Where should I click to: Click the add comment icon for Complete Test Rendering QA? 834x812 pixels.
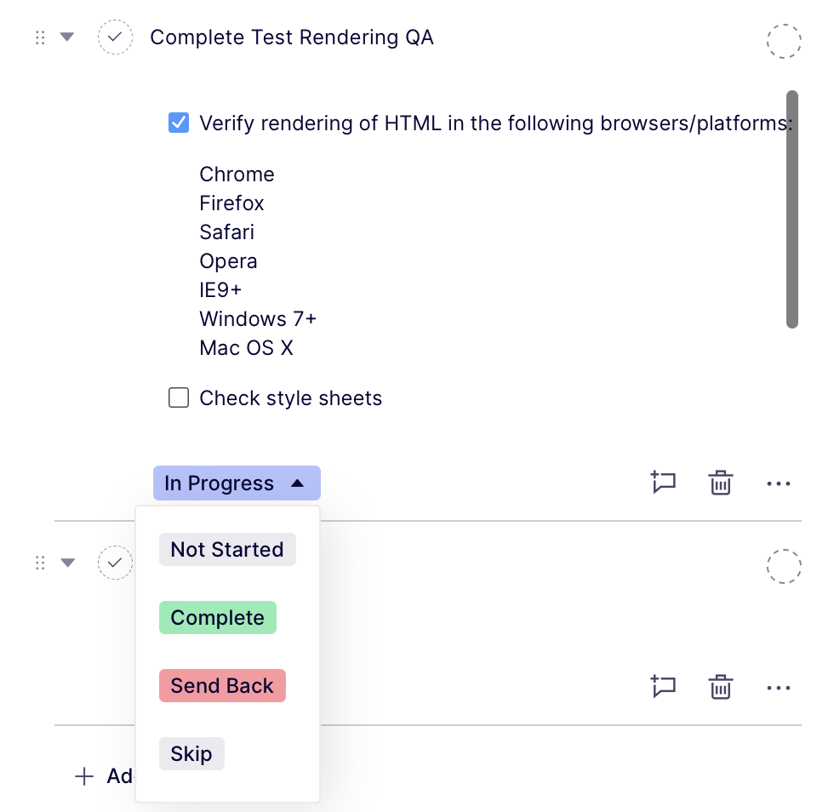coord(662,483)
